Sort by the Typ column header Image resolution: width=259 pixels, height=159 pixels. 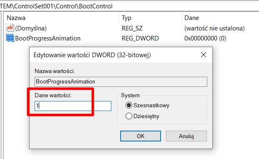[150, 18]
